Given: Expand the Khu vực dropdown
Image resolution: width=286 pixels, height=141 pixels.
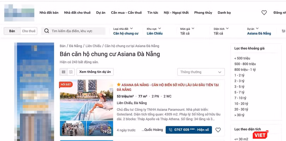Looking at the screenshot, I should (155, 31).
